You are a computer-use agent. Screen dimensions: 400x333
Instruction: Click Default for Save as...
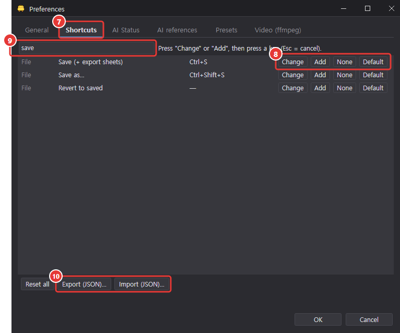tap(373, 75)
